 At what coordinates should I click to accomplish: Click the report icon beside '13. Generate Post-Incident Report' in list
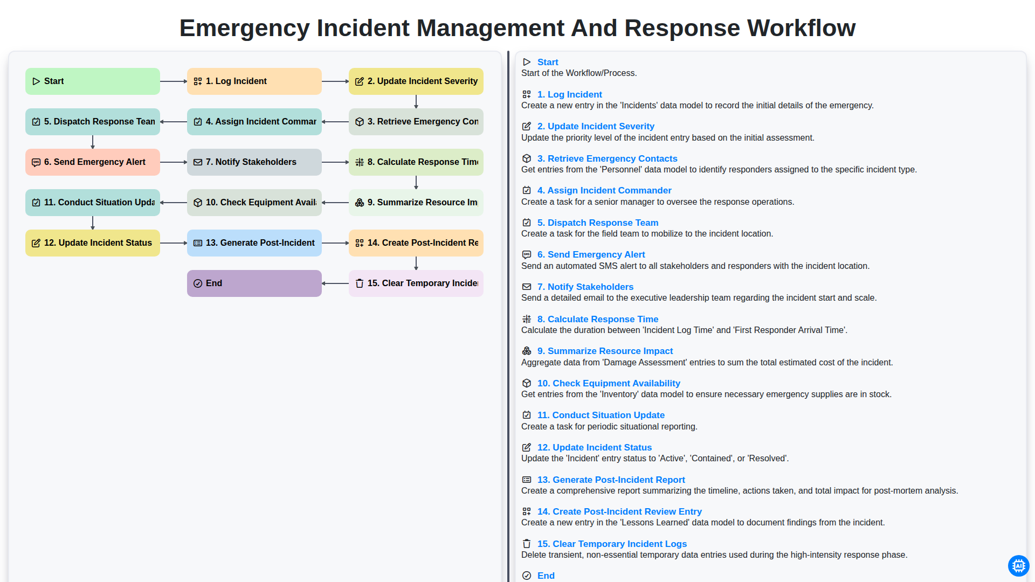tap(527, 480)
